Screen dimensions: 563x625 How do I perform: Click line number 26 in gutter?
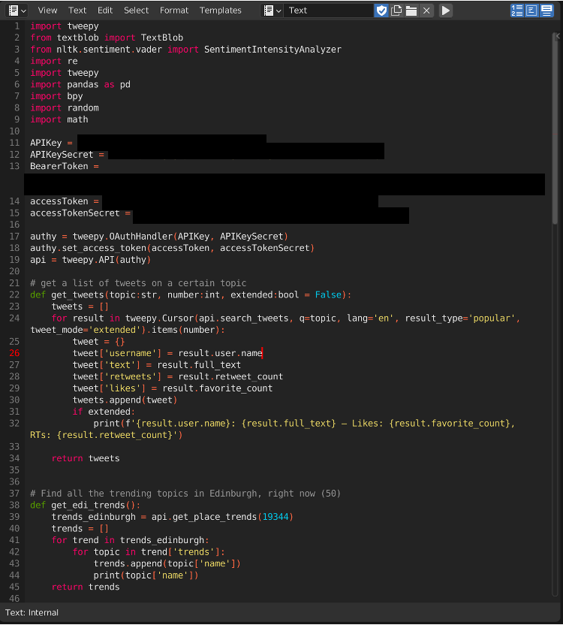(15, 353)
